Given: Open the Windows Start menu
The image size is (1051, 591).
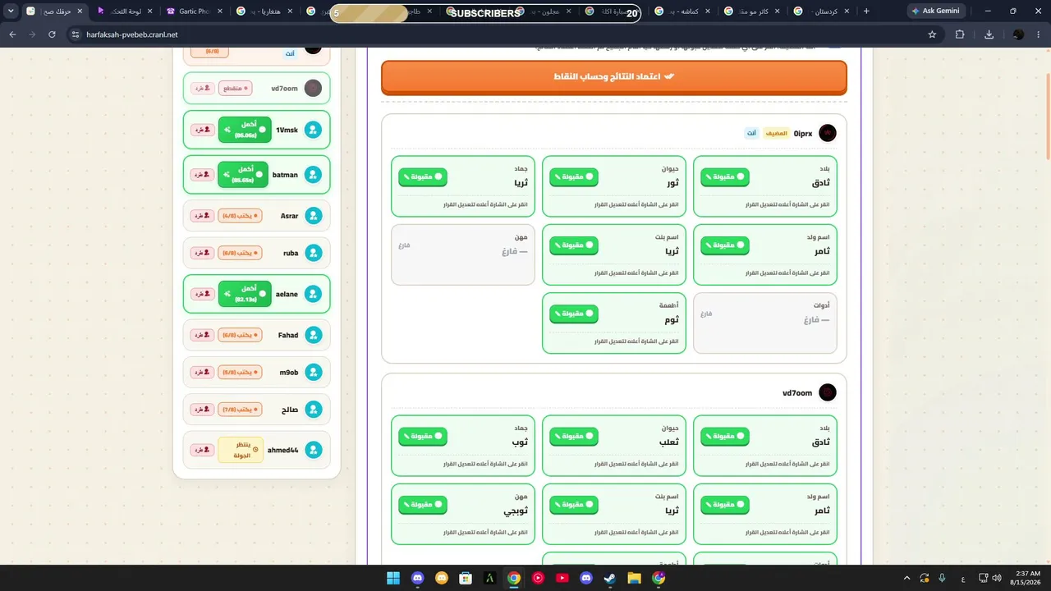Looking at the screenshot, I should point(392,578).
